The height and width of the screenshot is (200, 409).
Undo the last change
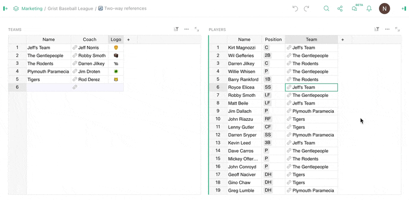(x=295, y=9)
